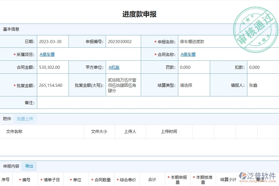
Task: Open the A停车棚 contract name link
Action: tap(188, 54)
